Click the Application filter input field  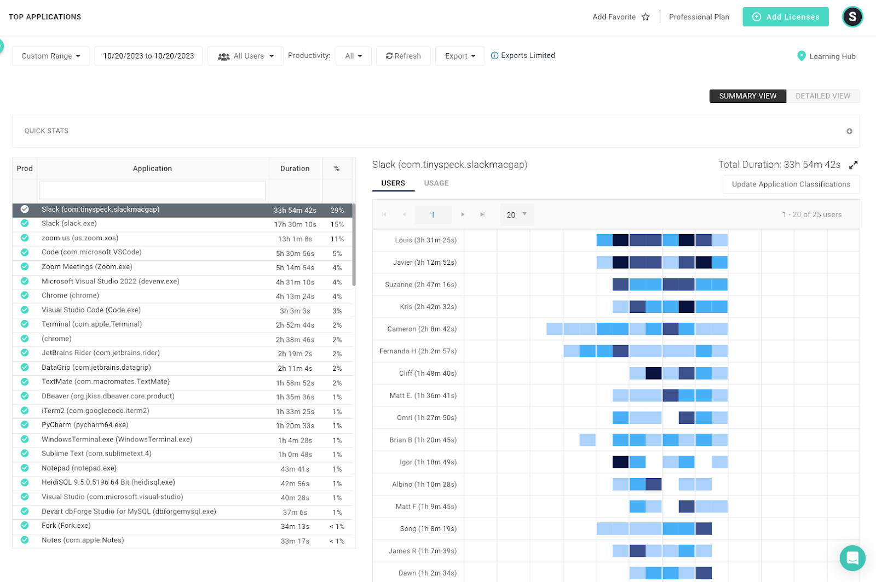(152, 190)
